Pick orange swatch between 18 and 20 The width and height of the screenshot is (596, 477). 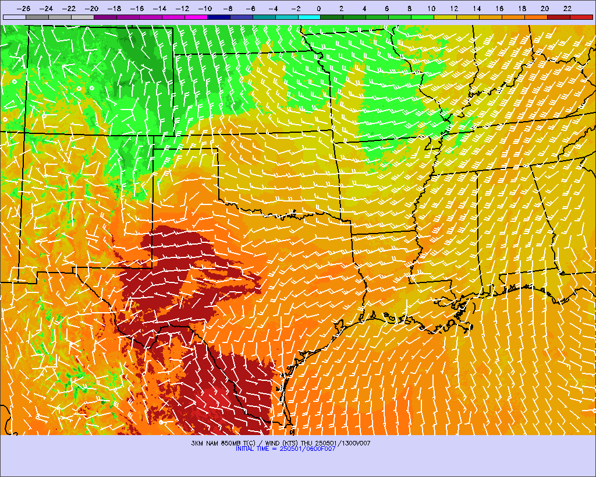(536, 17)
